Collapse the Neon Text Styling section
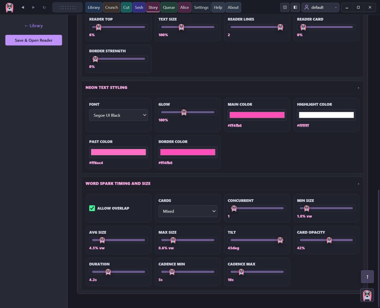The height and width of the screenshot is (308, 380). (358, 87)
